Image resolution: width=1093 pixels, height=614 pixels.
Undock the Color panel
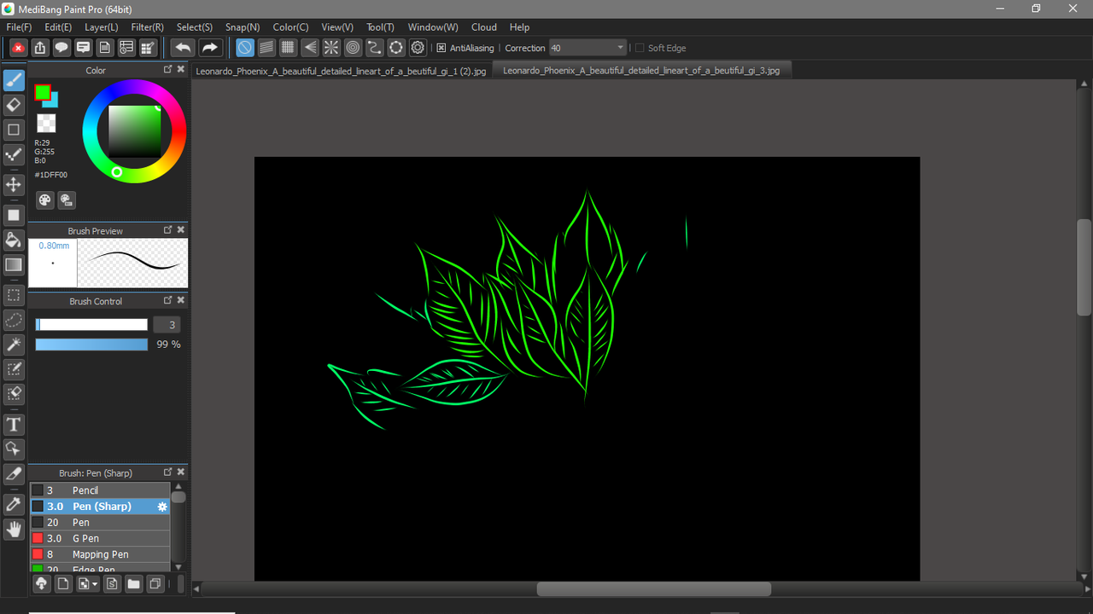pos(168,69)
